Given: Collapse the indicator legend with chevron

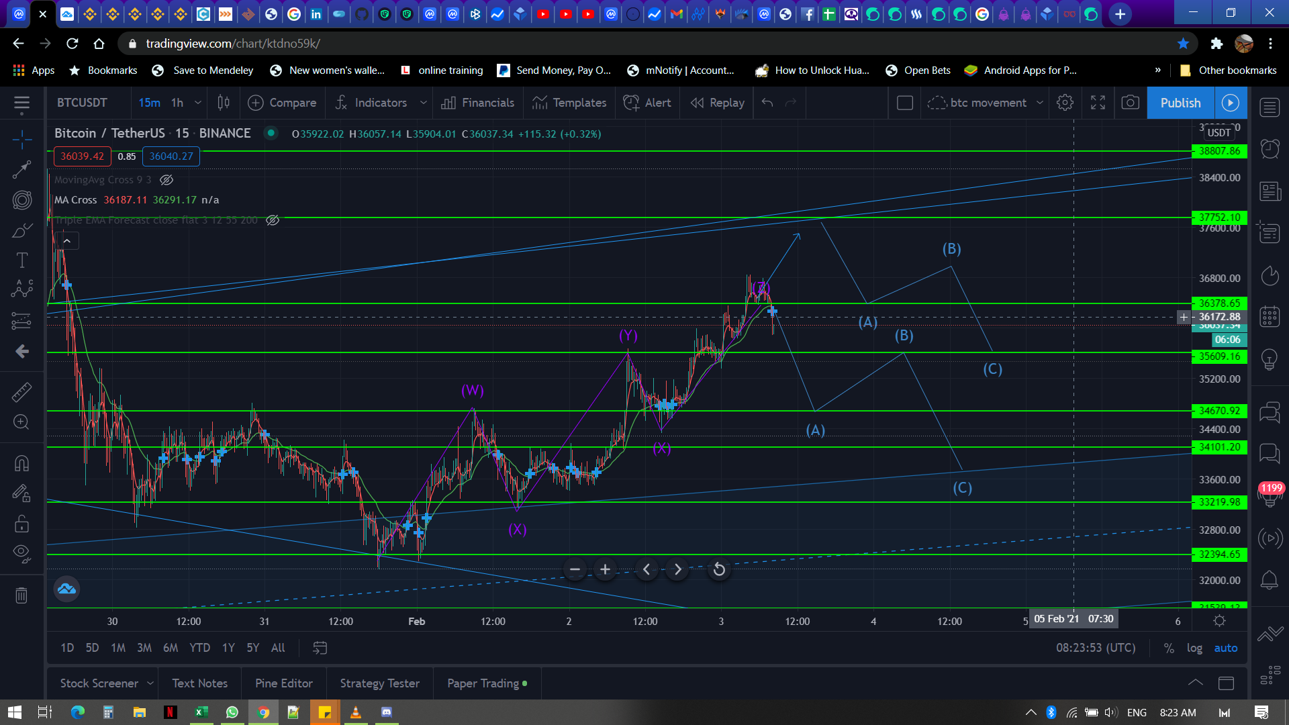Looking at the screenshot, I should [x=67, y=240].
